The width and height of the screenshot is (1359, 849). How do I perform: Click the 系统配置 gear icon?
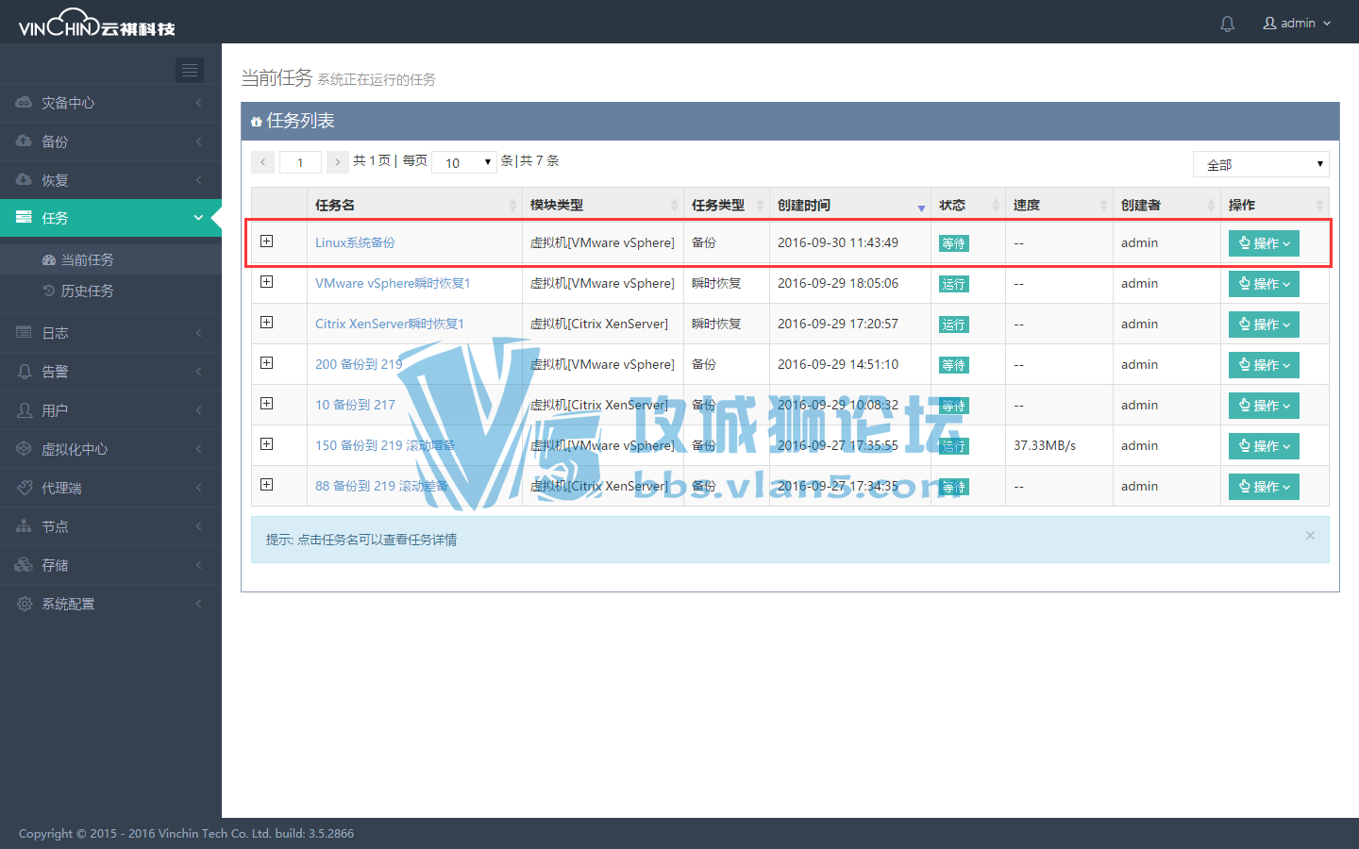click(x=25, y=603)
